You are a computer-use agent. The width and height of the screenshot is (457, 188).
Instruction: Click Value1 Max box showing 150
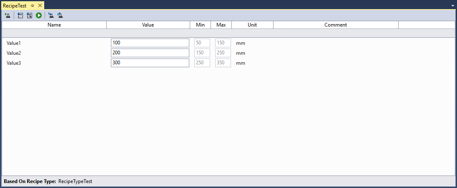coord(223,43)
